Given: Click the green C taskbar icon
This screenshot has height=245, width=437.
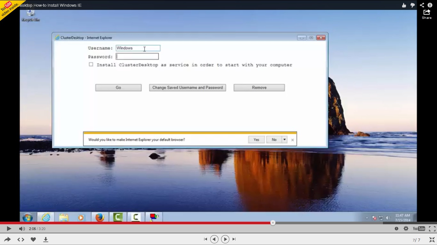Looking at the screenshot, I should (118, 218).
